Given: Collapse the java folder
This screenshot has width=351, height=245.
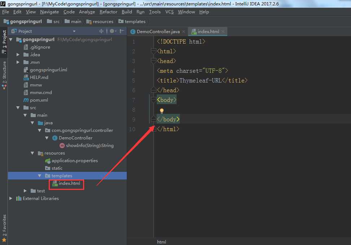Looking at the screenshot, I should (32, 123).
